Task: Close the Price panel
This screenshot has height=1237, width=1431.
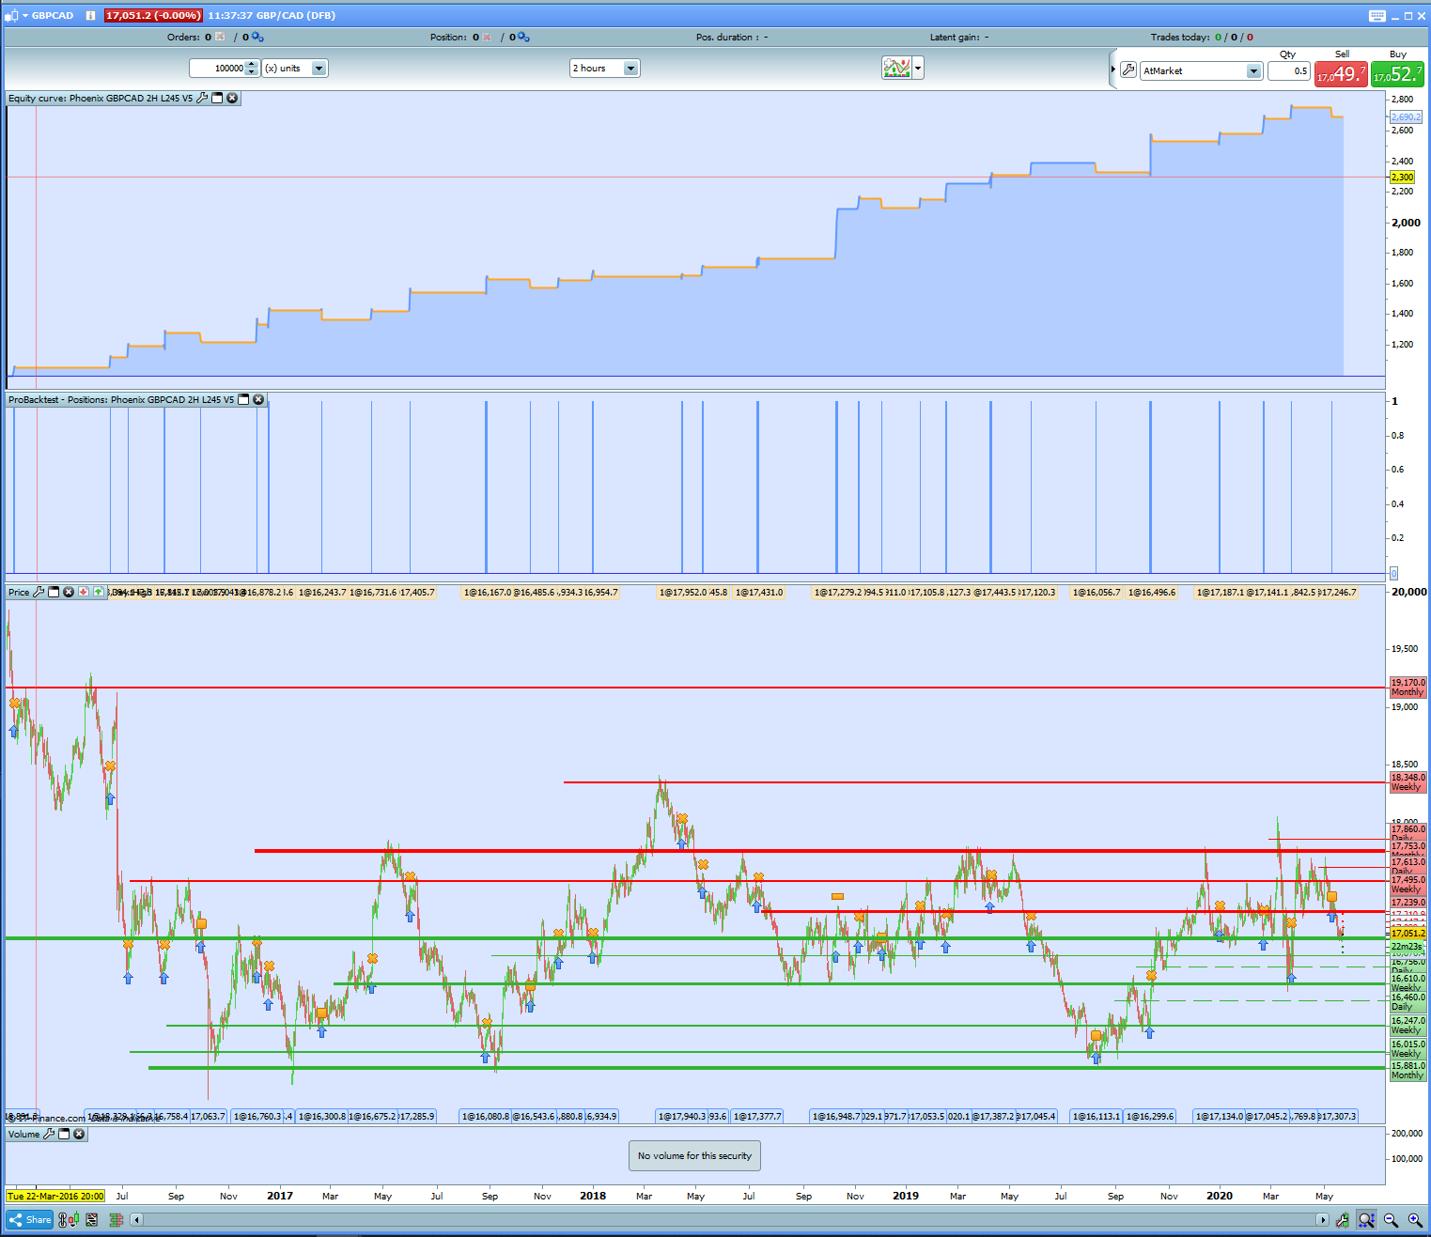Action: 69,592
